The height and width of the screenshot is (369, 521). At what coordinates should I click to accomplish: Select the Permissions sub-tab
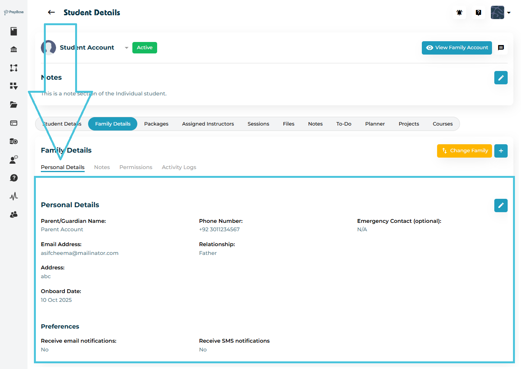coord(136,167)
